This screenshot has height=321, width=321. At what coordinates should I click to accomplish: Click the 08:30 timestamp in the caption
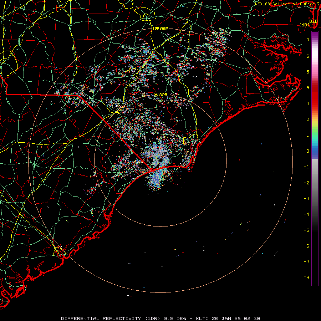(x=252, y=319)
